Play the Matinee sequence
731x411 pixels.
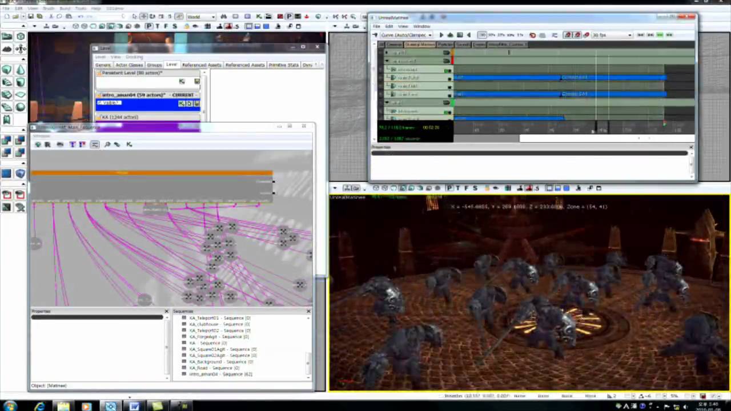pos(441,35)
